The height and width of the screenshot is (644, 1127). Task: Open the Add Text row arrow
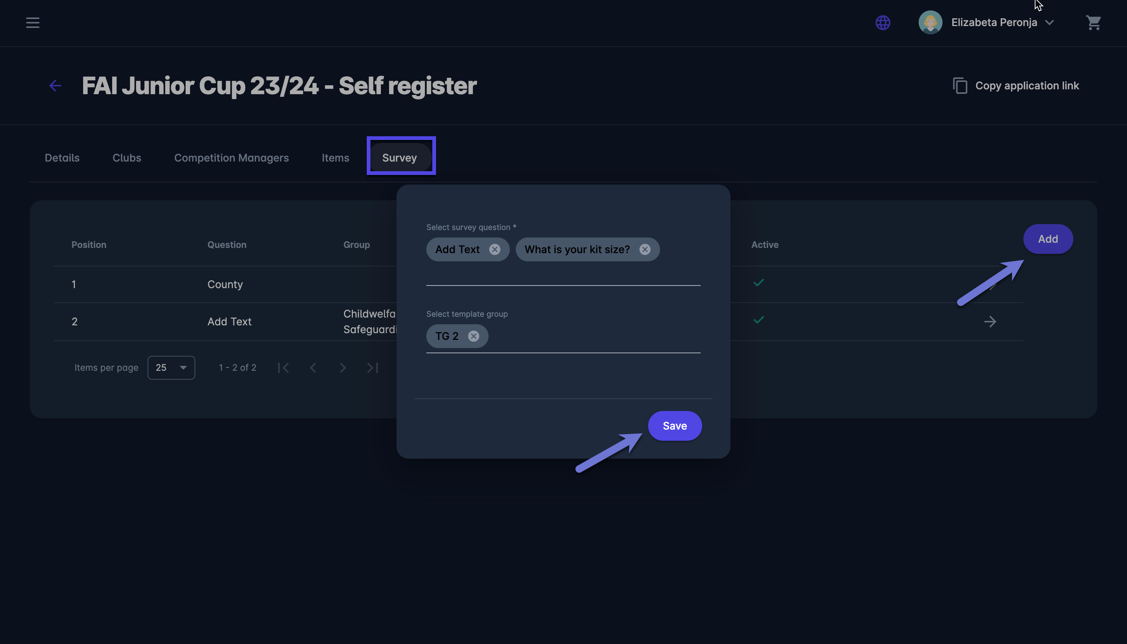point(990,322)
